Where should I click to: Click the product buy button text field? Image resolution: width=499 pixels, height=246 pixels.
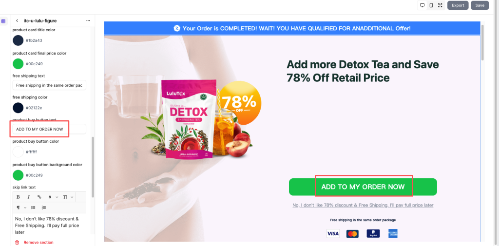pyautogui.click(x=49, y=129)
